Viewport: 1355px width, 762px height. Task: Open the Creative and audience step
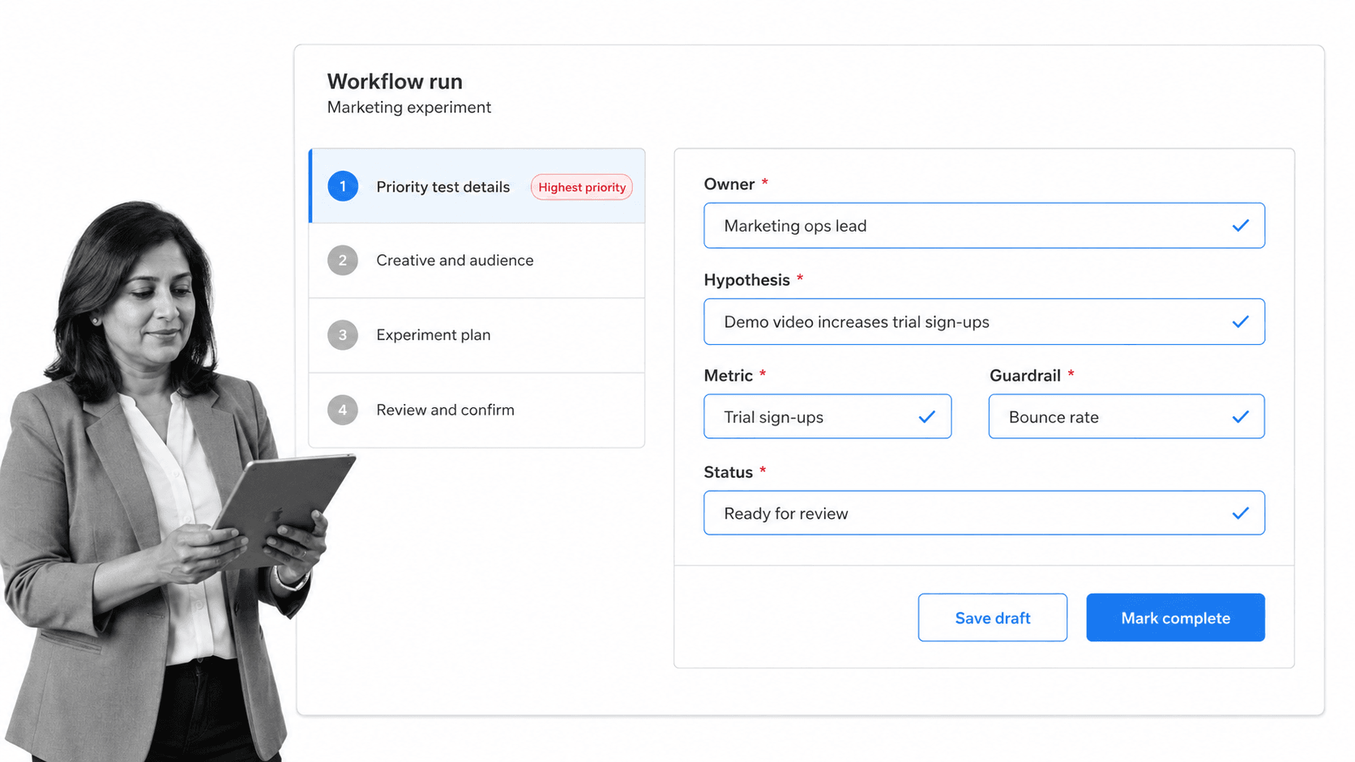477,261
